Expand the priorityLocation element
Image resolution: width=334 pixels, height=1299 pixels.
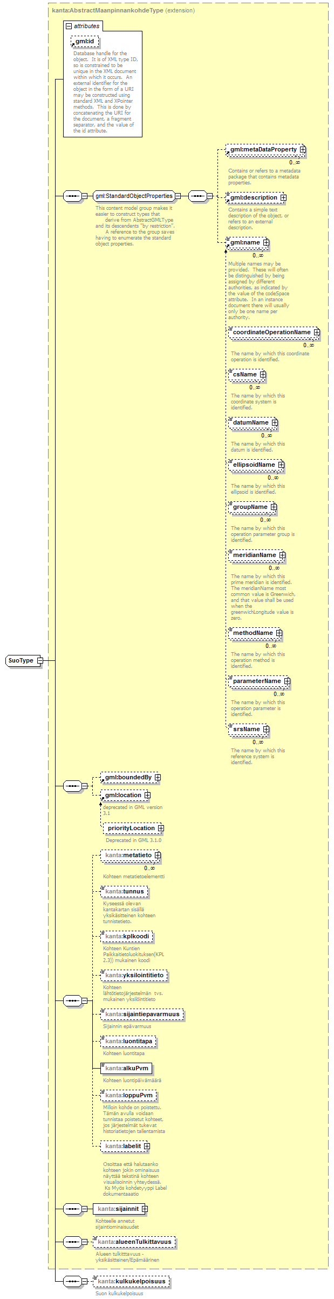pyautogui.click(x=161, y=828)
